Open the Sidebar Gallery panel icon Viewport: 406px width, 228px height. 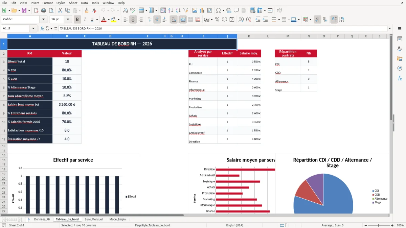[x=400, y=59]
